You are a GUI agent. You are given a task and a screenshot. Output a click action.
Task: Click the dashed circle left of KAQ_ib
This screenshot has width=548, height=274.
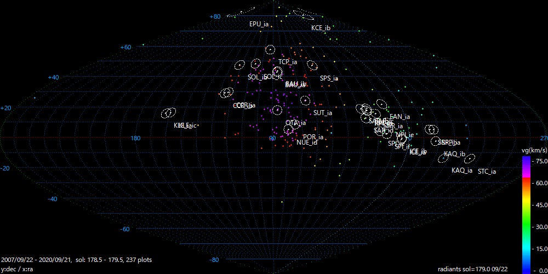click(443, 159)
